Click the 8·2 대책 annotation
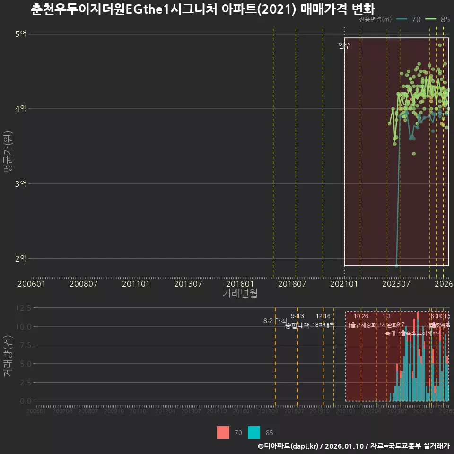This screenshot has height=454, width=454. [274, 320]
